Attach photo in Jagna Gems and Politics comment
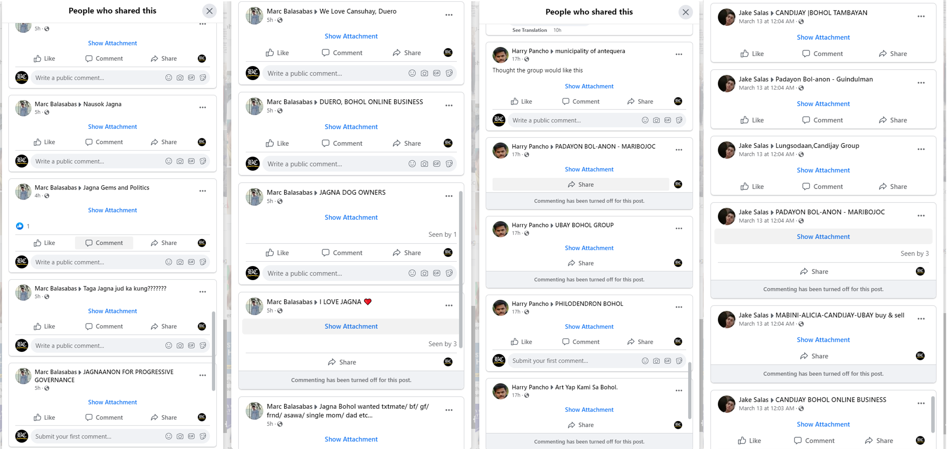Image resolution: width=947 pixels, height=449 pixels. [x=180, y=262]
